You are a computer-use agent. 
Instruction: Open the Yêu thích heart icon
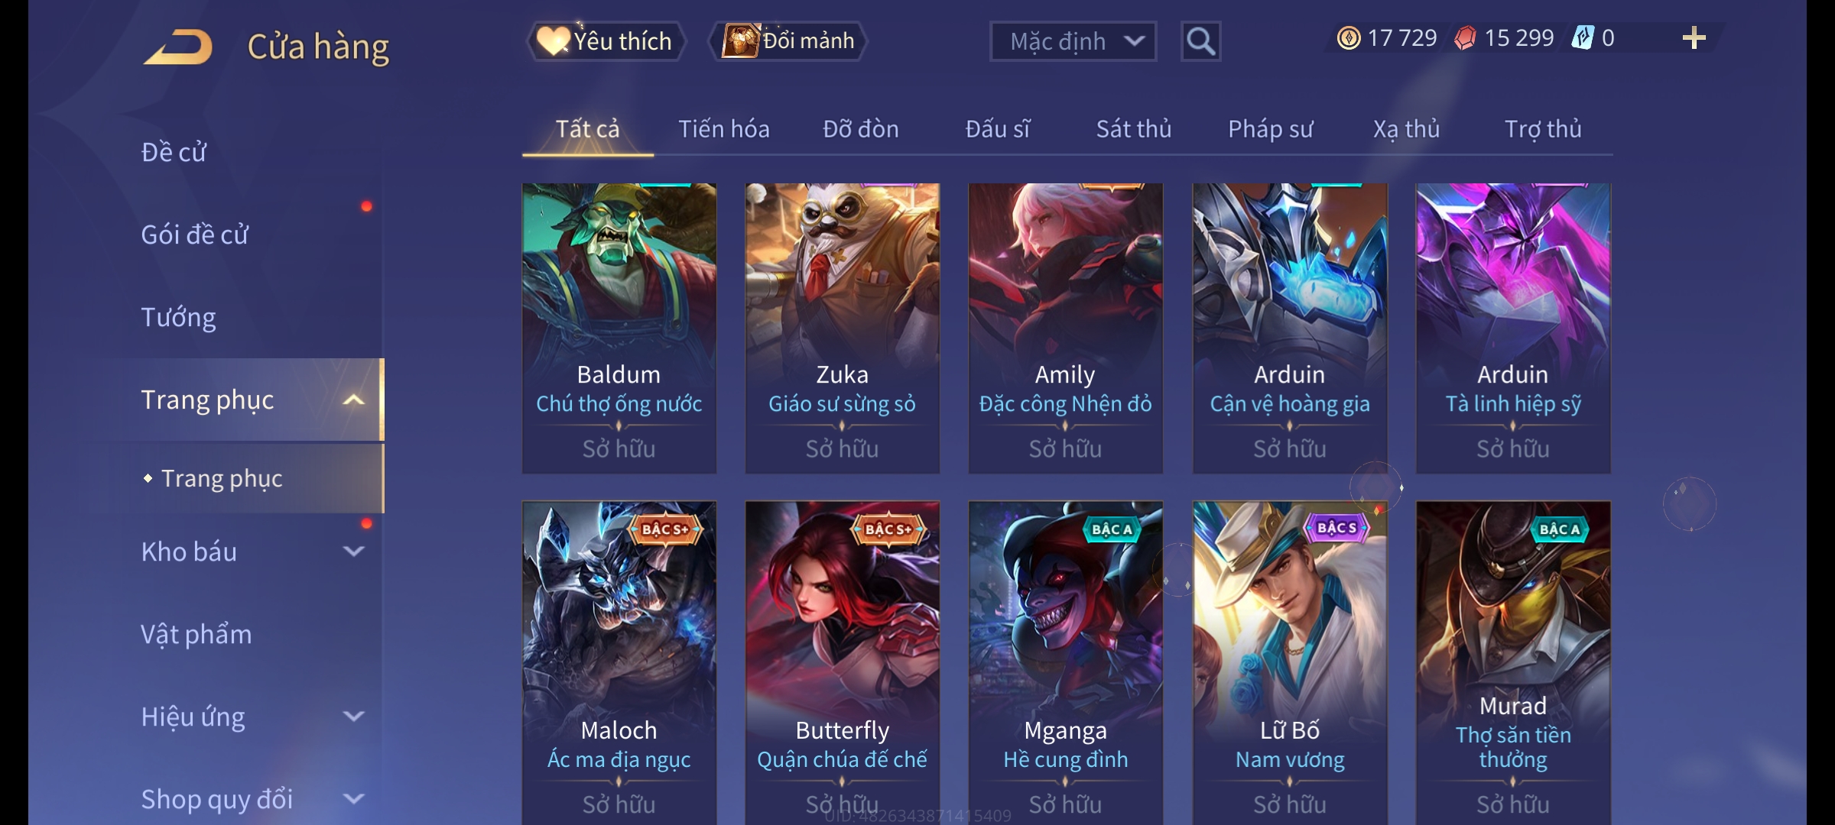[552, 40]
